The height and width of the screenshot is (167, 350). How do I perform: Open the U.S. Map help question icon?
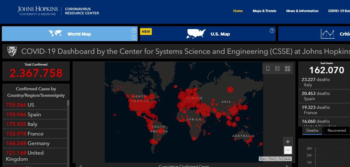coord(272,31)
